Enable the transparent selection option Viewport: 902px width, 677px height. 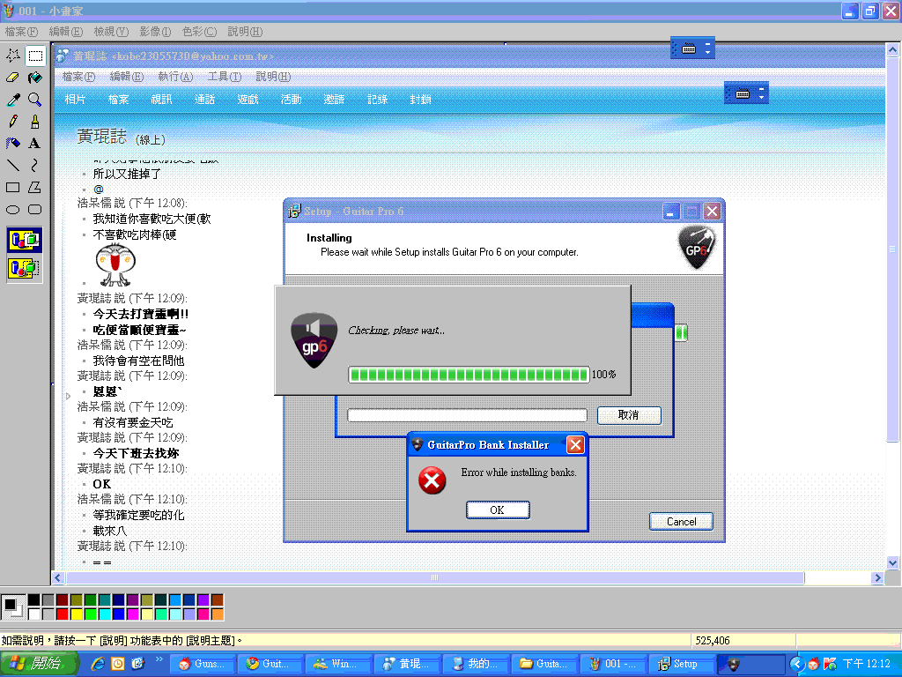(x=24, y=268)
